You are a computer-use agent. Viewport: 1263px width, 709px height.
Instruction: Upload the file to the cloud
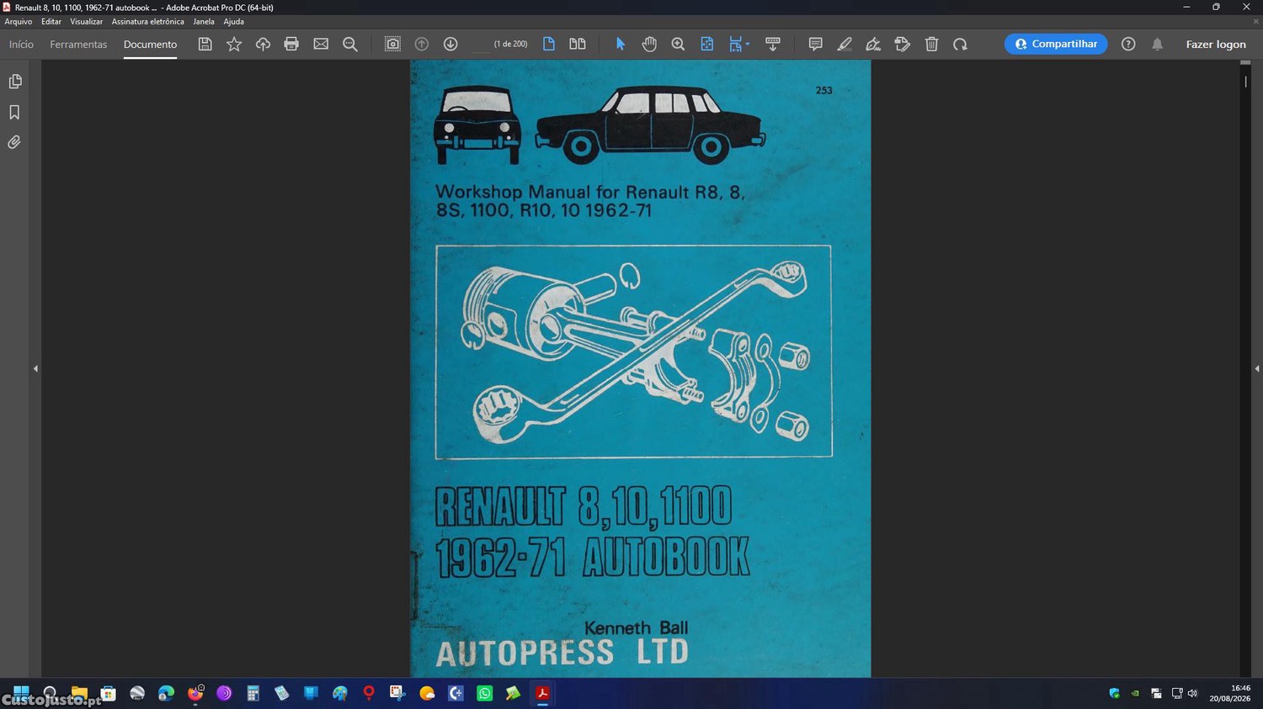point(263,44)
